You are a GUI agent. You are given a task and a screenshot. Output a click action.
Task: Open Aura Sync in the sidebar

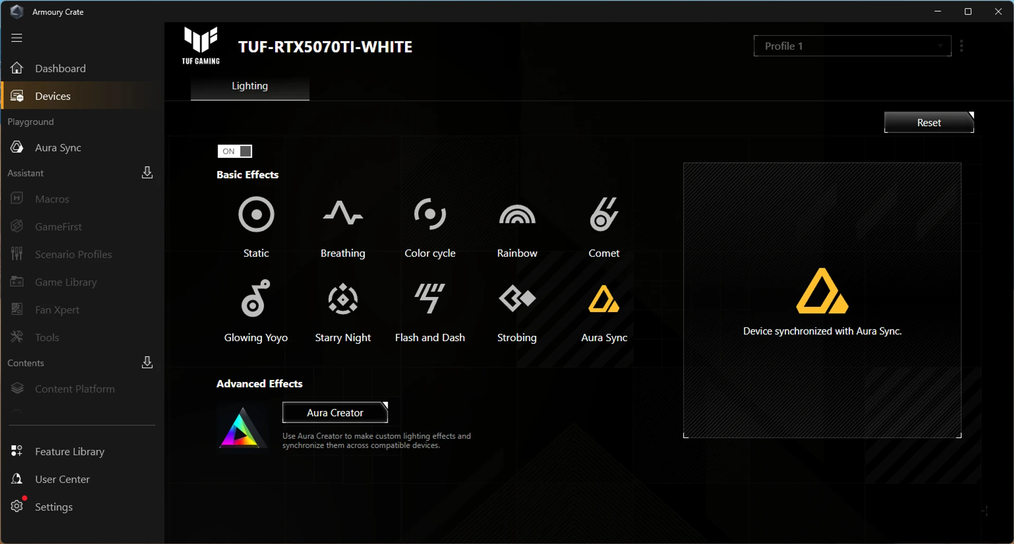82,147
